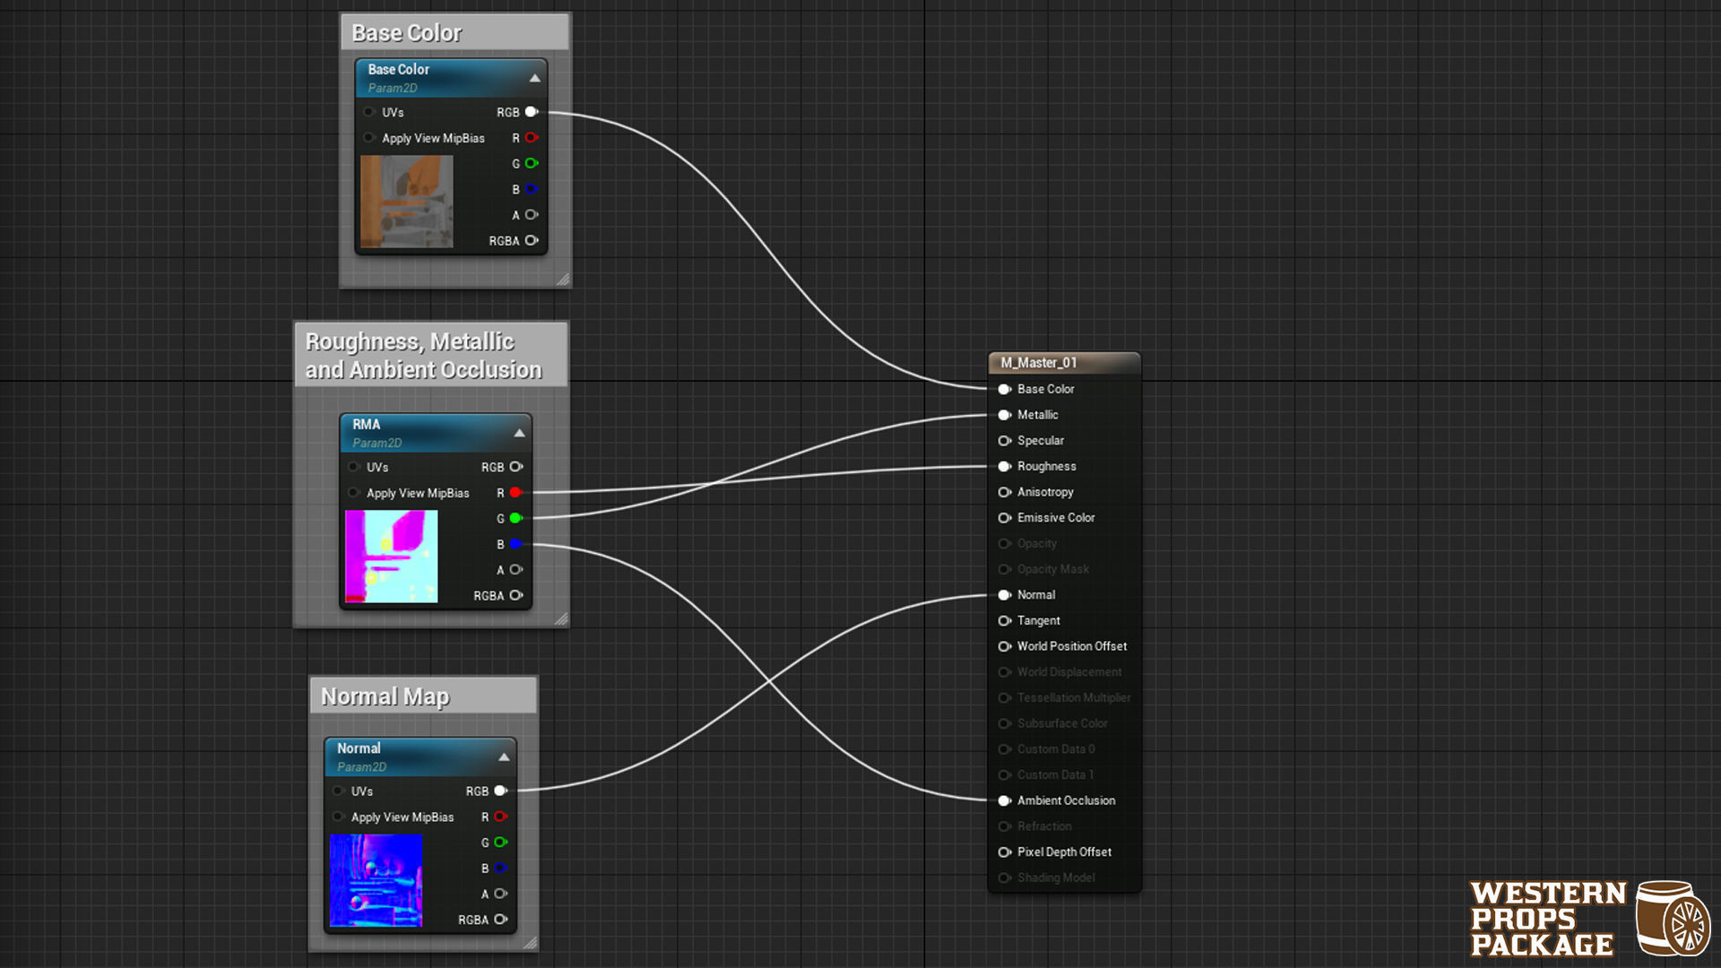Click the Emissive Color input pin
This screenshot has height=968, width=1721.
click(x=1004, y=518)
